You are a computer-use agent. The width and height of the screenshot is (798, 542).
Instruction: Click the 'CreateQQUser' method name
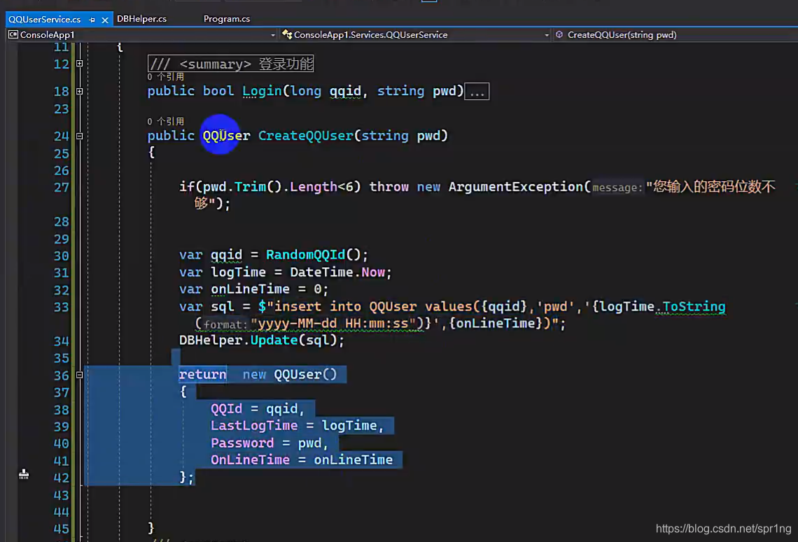click(306, 136)
